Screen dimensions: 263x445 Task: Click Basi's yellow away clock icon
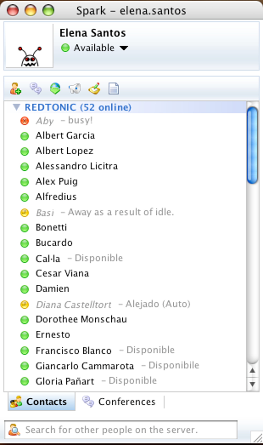(24, 213)
